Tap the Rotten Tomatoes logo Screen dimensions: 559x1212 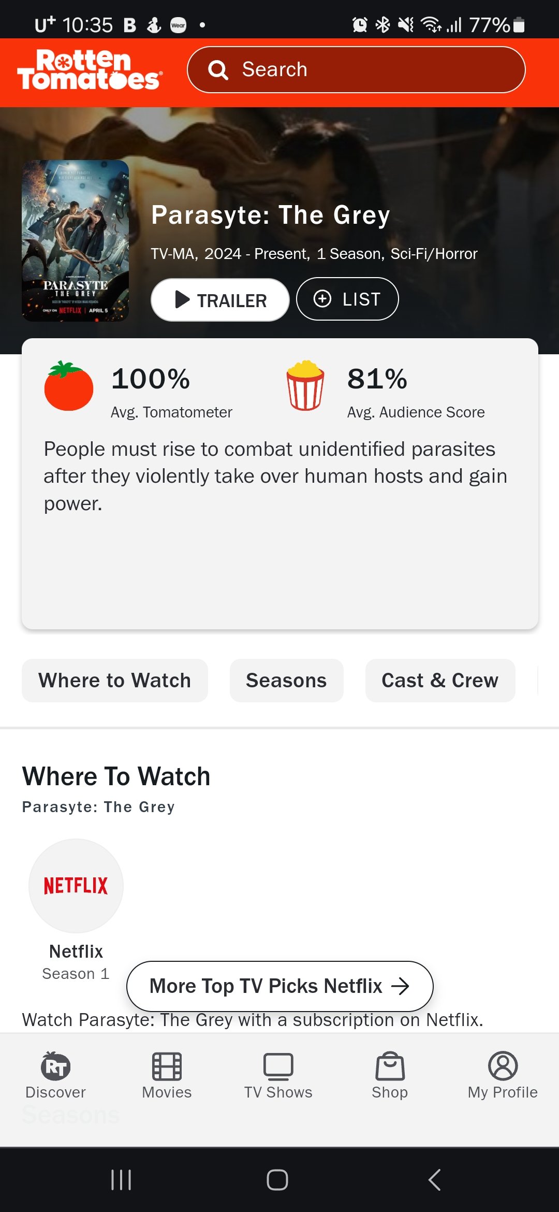pyautogui.click(x=90, y=70)
